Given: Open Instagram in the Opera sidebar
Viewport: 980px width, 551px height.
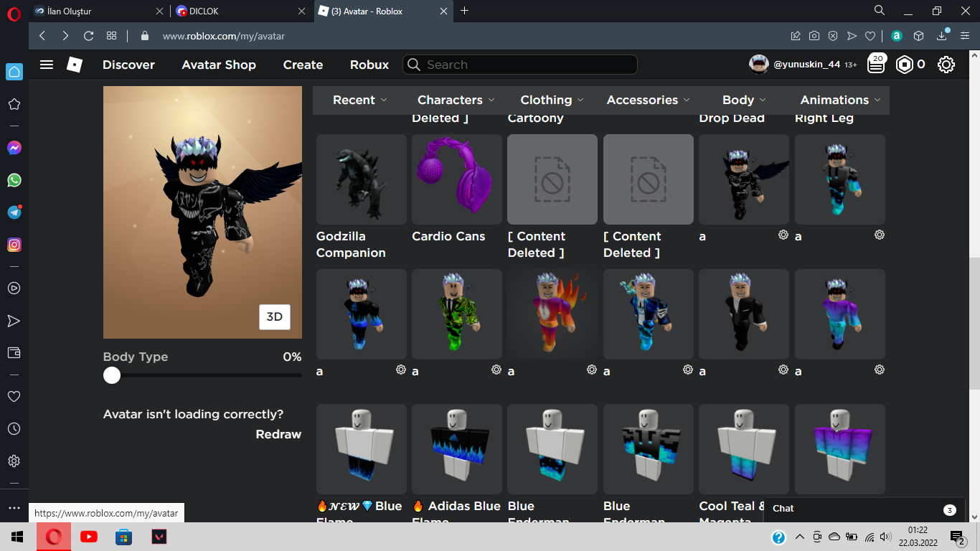Looking at the screenshot, I should tap(14, 245).
